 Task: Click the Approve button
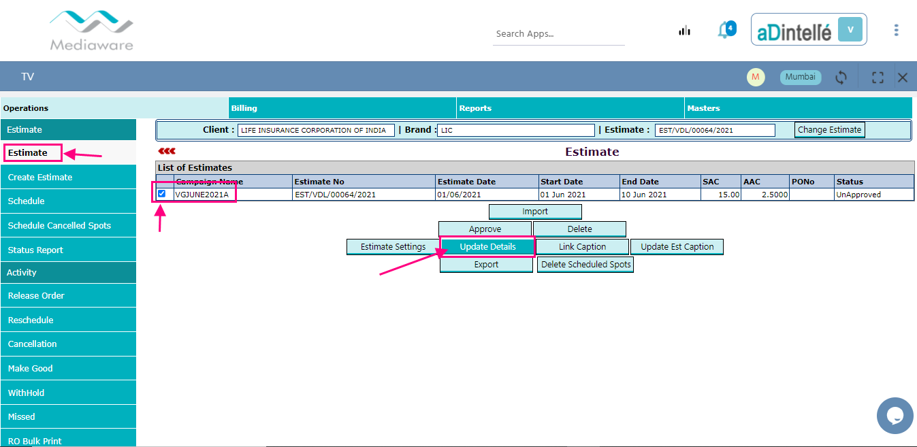485,229
